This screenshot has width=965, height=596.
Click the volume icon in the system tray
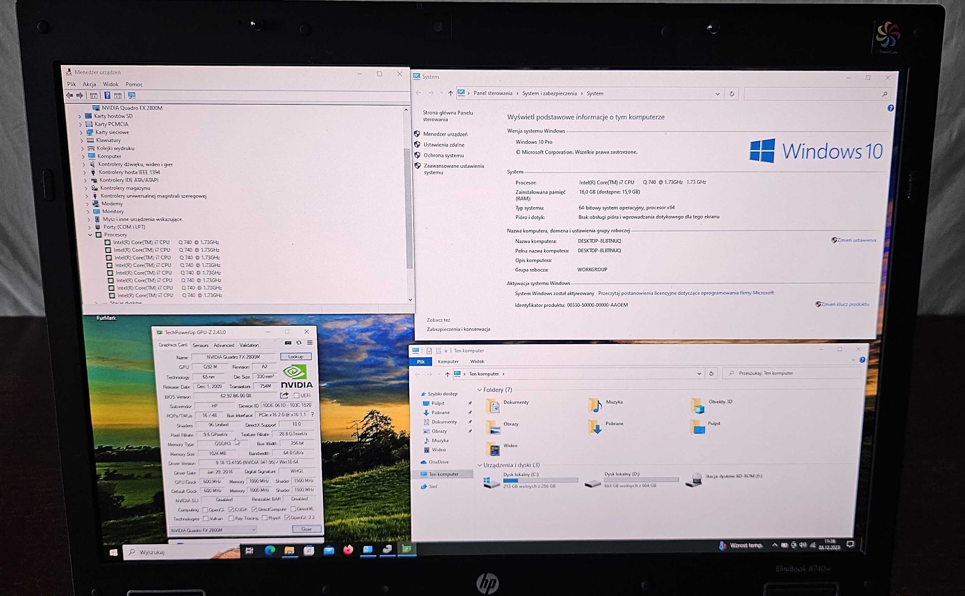tap(803, 545)
